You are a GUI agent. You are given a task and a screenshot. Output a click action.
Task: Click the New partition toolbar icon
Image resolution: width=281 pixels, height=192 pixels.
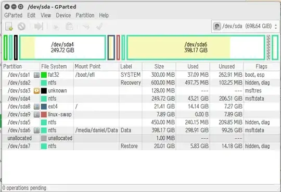click(9, 27)
